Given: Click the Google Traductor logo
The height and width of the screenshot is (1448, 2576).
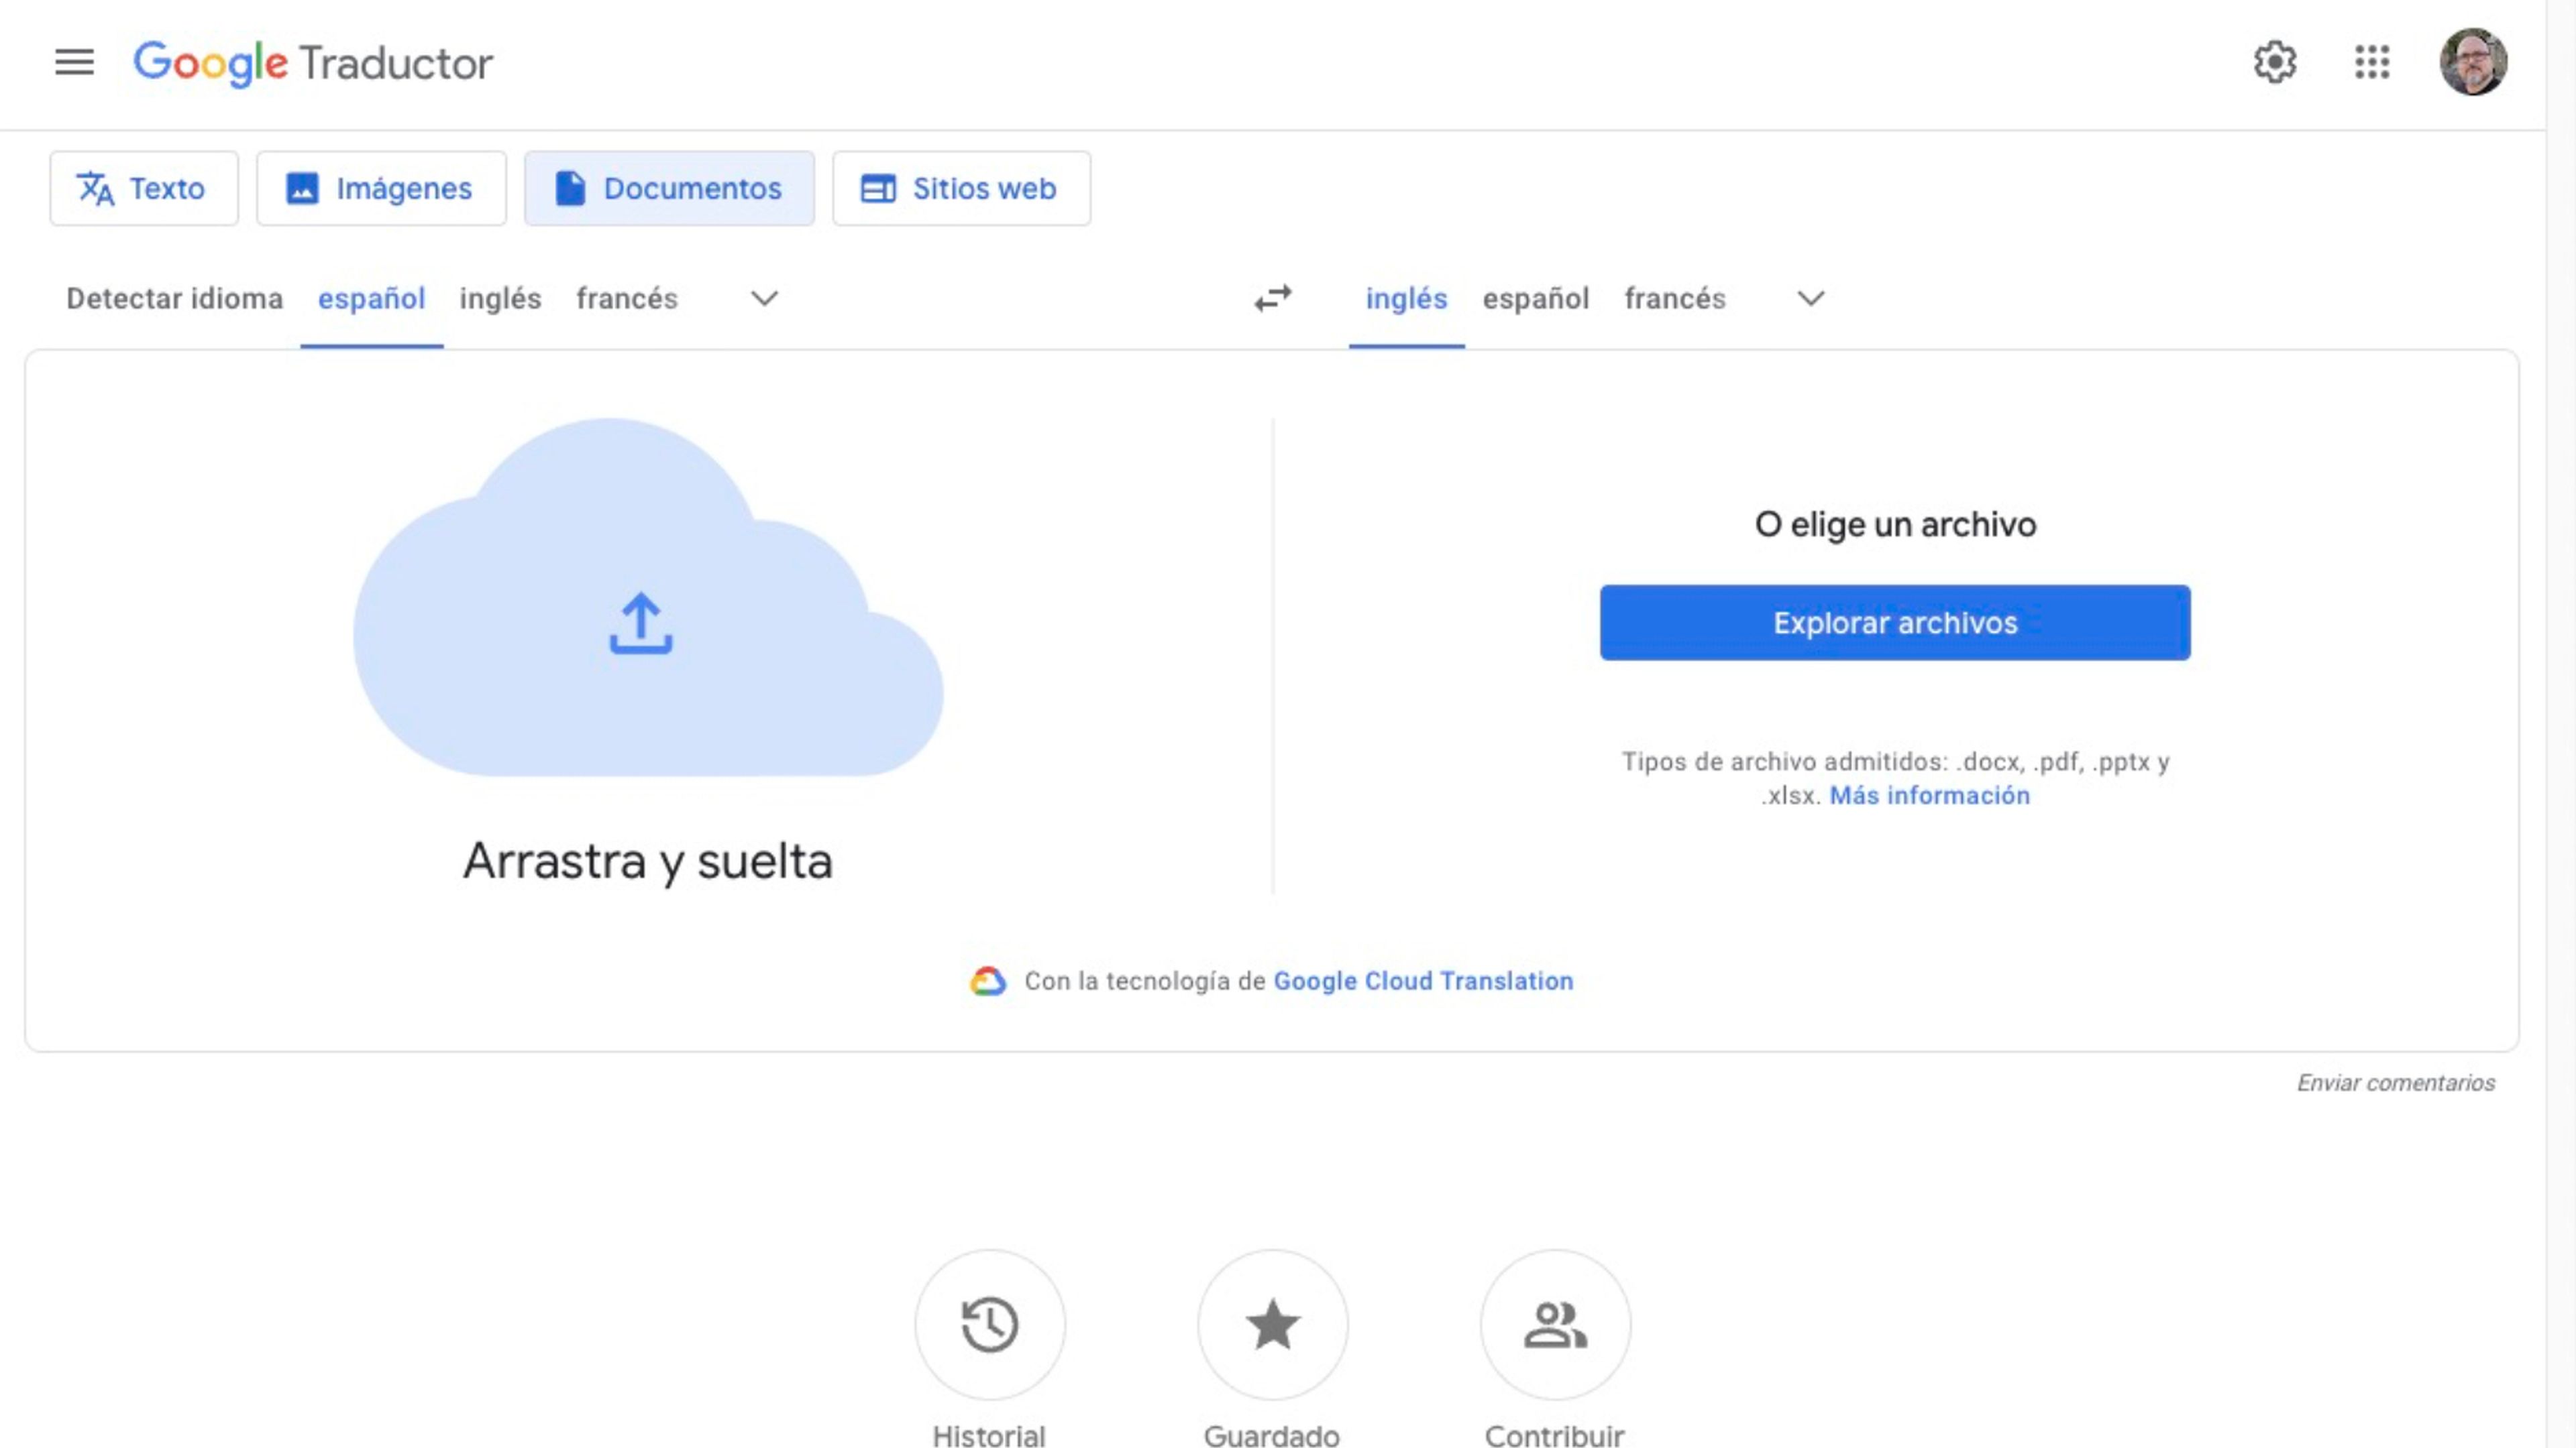Looking at the screenshot, I should click(313, 64).
